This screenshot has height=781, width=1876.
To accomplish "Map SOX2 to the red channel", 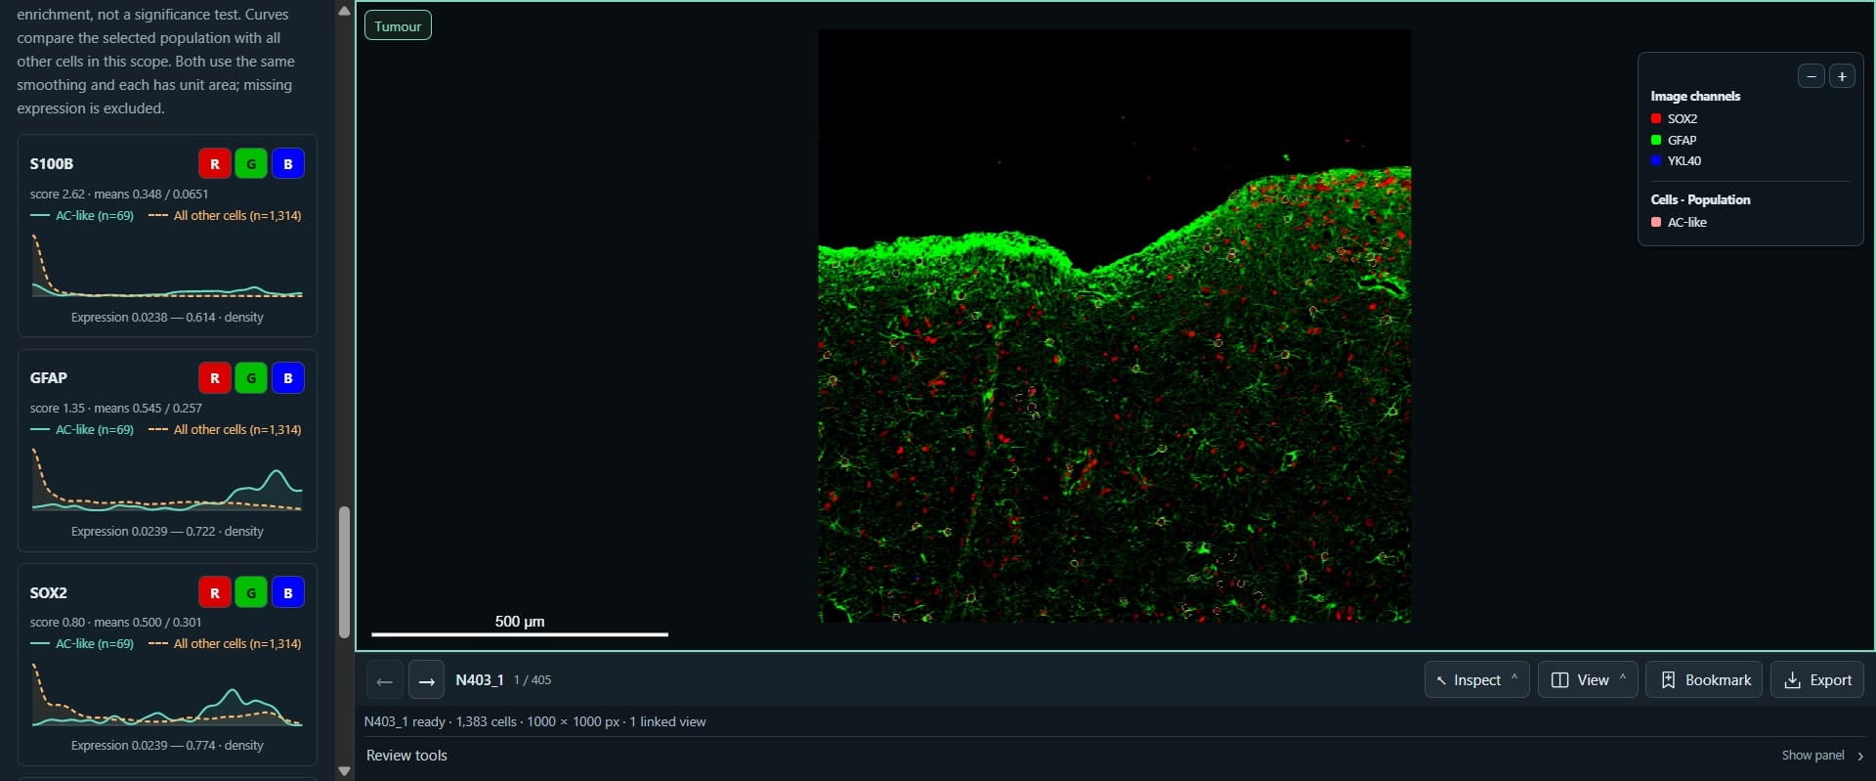I will pyautogui.click(x=215, y=591).
